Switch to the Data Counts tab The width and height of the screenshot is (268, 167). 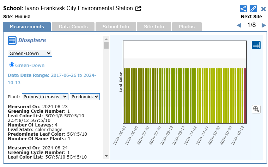pyautogui.click(x=73, y=26)
